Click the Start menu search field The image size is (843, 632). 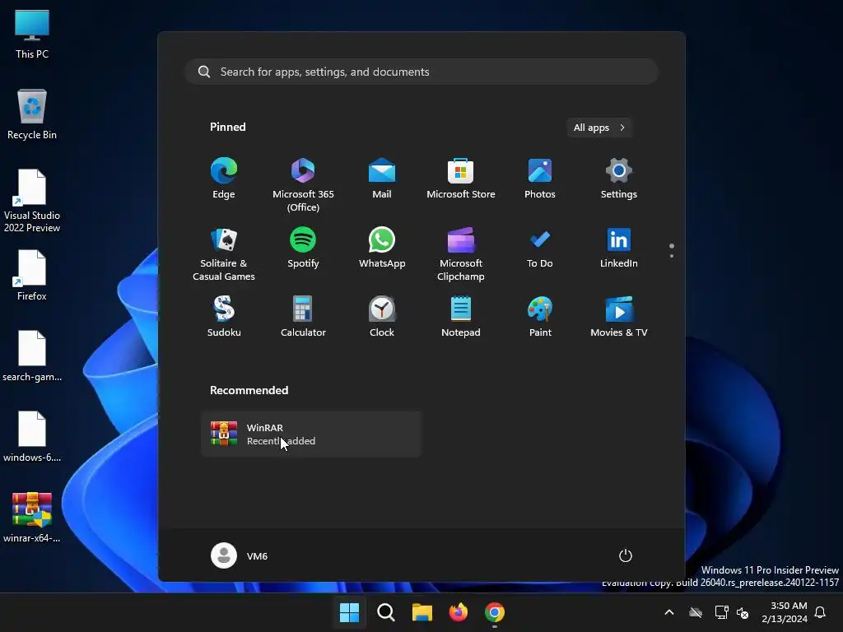pos(421,72)
